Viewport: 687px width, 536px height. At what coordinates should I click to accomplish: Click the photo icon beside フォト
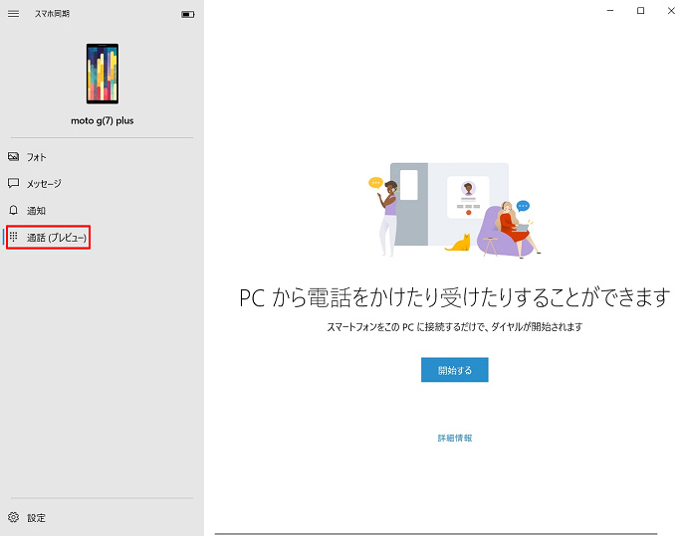click(14, 157)
